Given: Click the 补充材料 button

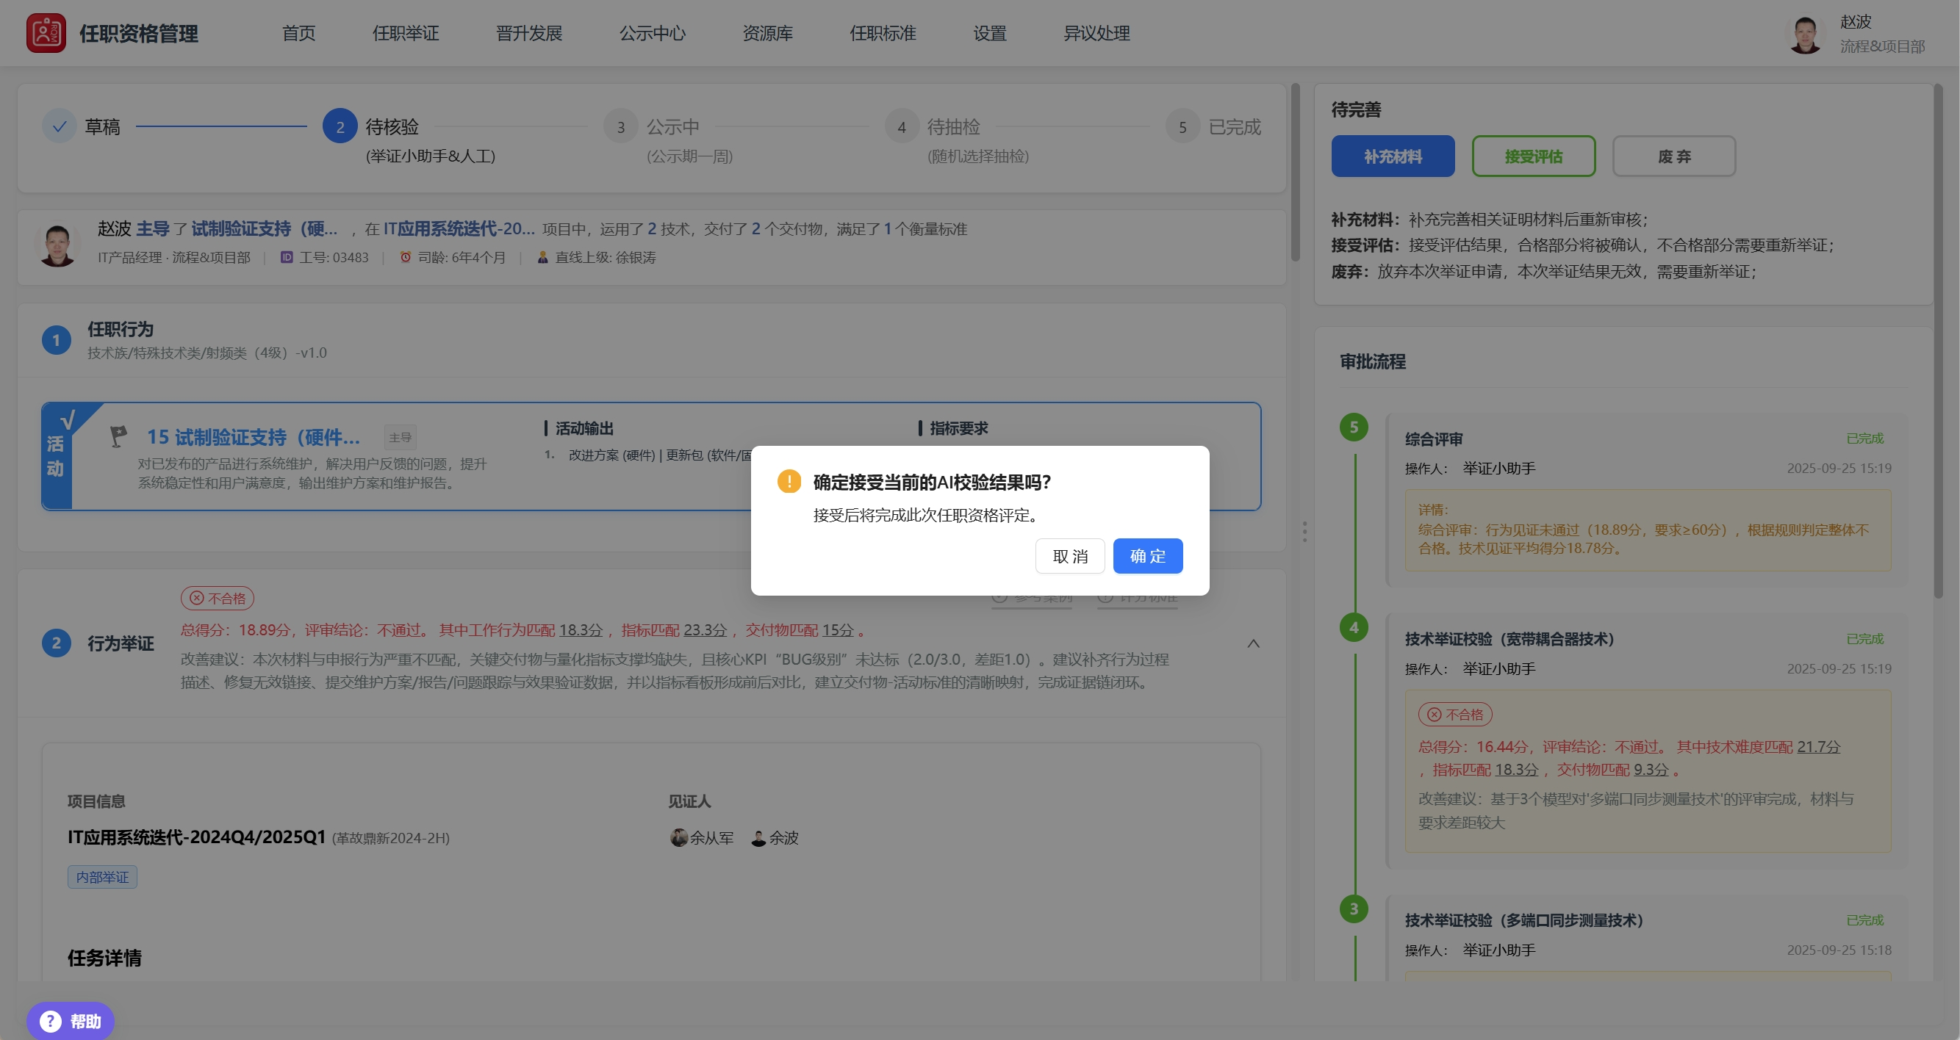Looking at the screenshot, I should coord(1393,156).
